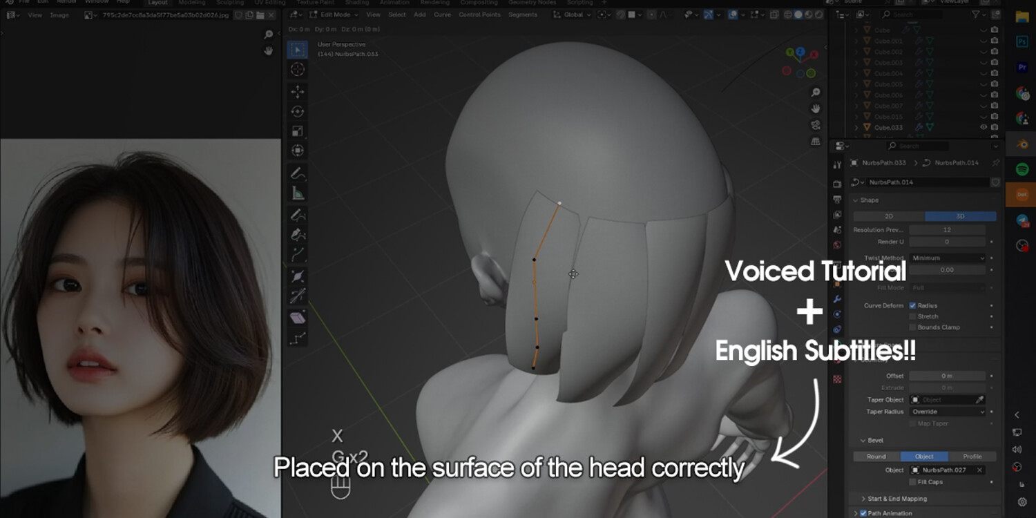Click the viewport zoom magnifier icon
This screenshot has height=518, width=1036.
tap(816, 93)
